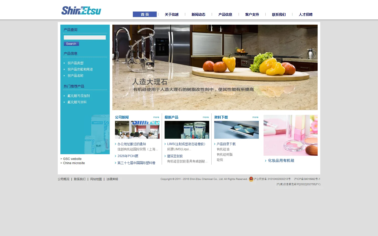The height and width of the screenshot is (236, 378).
Task: Click the Search button
Action: tap(71, 44)
